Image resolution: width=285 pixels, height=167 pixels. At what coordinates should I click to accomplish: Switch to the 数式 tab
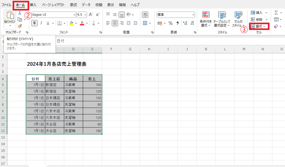point(73,5)
